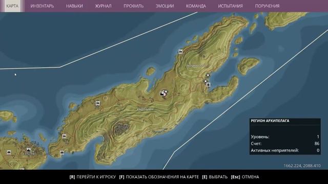Screen dimensions: 328x184
Task: Switch to the ИНВЕНТАРЬ tab
Action: click(42, 6)
